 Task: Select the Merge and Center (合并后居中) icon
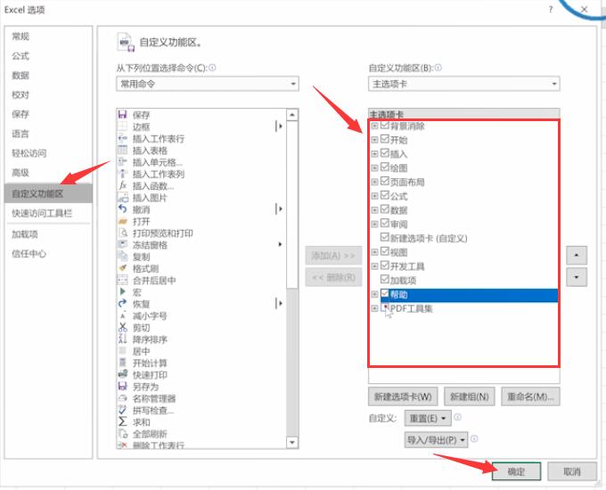pyautogui.click(x=122, y=280)
